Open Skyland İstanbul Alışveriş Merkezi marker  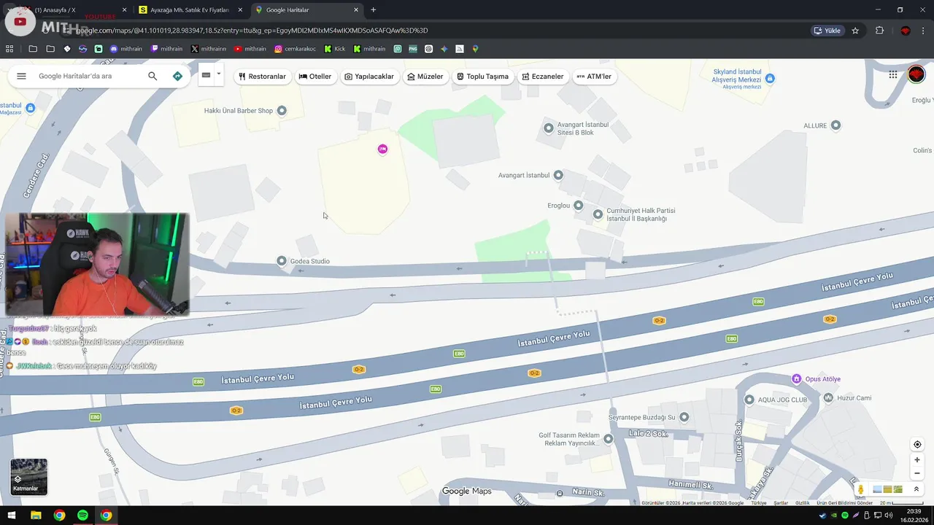[770, 79]
